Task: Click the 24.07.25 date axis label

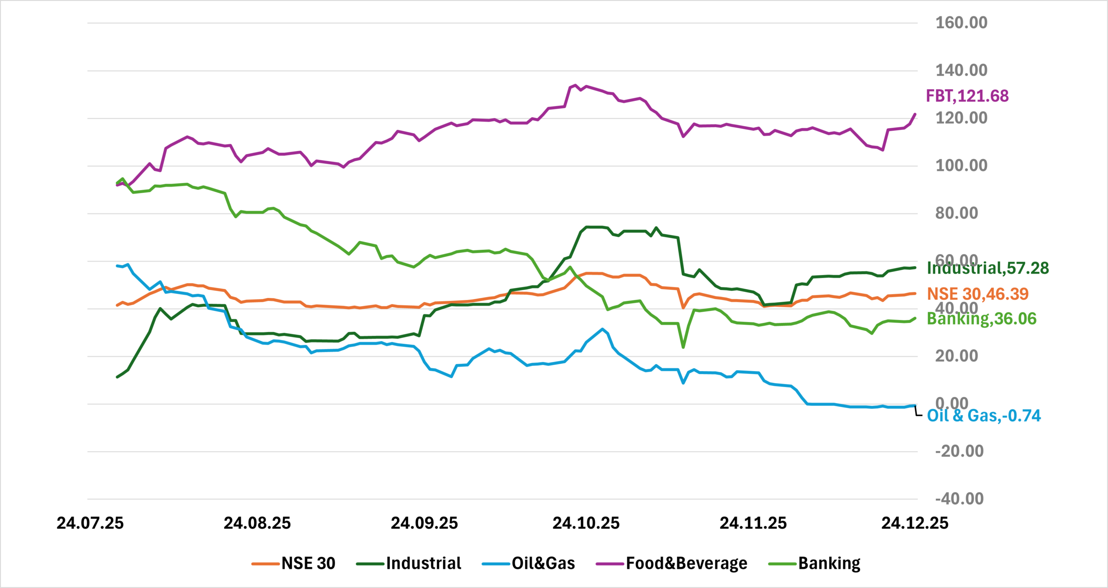Action: [90, 523]
